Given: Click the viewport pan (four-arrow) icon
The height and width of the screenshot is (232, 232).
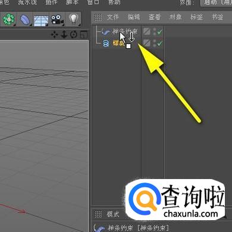Looking at the screenshot, I should [54, 35].
